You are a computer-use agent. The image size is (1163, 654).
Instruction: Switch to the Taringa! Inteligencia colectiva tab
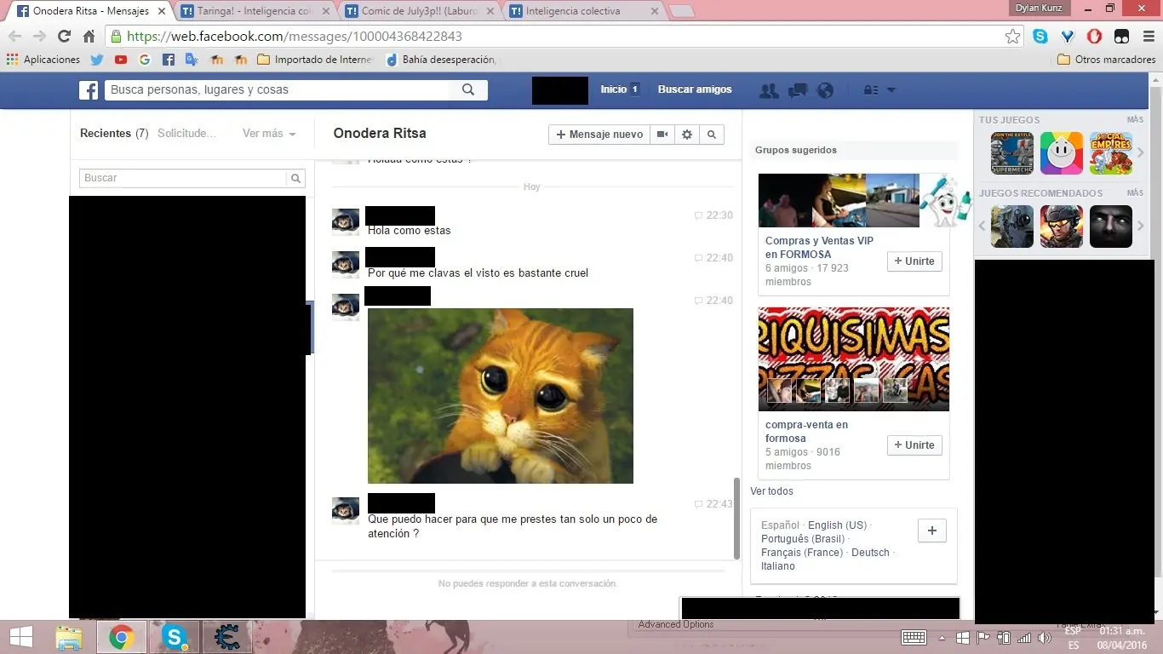click(255, 12)
